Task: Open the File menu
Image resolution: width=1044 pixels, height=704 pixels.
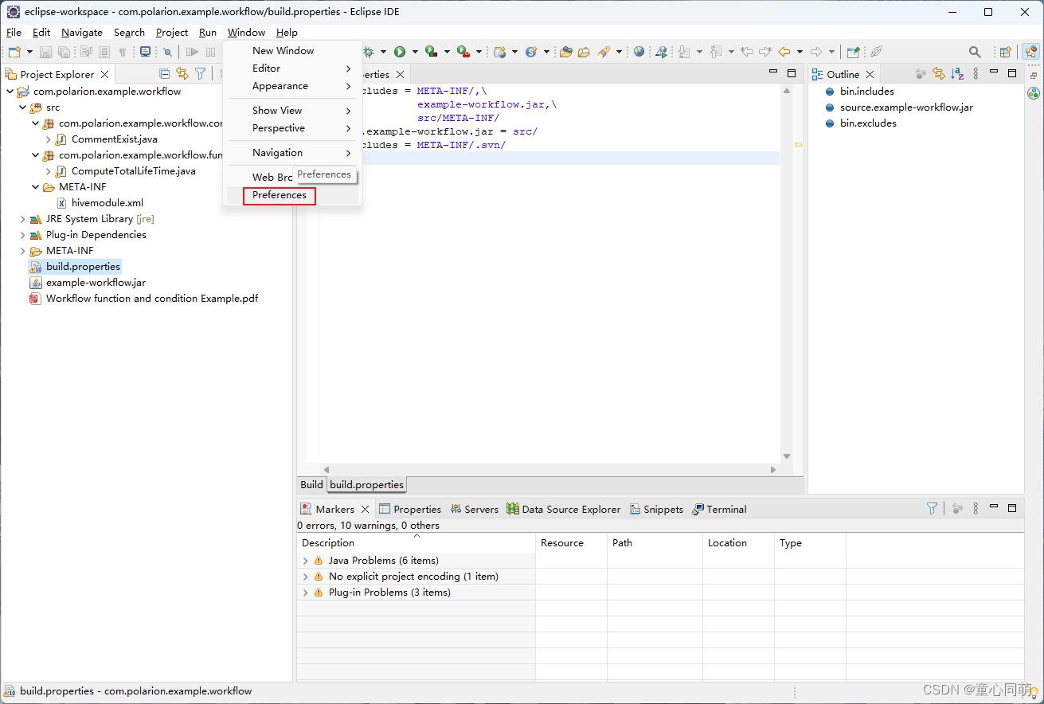Action: click(14, 33)
